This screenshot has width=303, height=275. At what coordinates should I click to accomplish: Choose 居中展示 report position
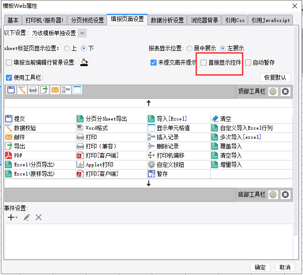coord(189,48)
